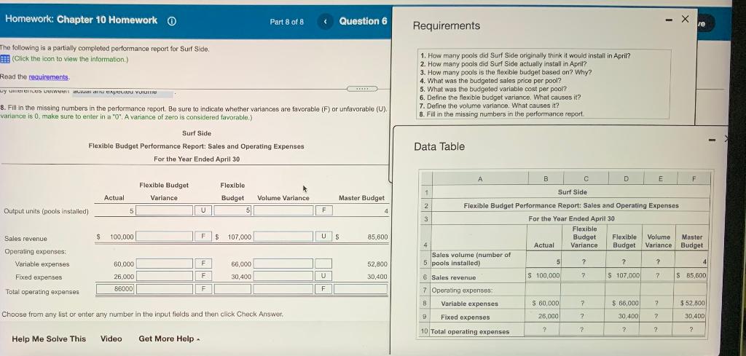Select column A header in Data Table

click(480, 178)
